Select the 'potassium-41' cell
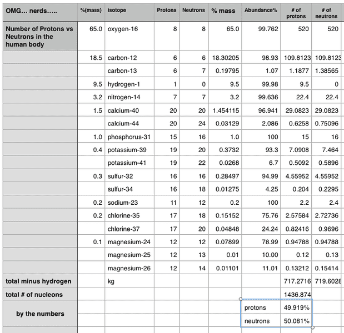The image size is (344, 333). coord(129,163)
